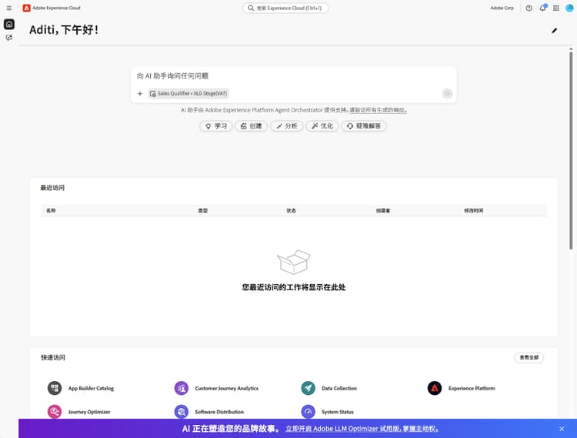Choose the 疑难解答 suggestion chip
Screen dimensions: 577x438
[364, 126]
